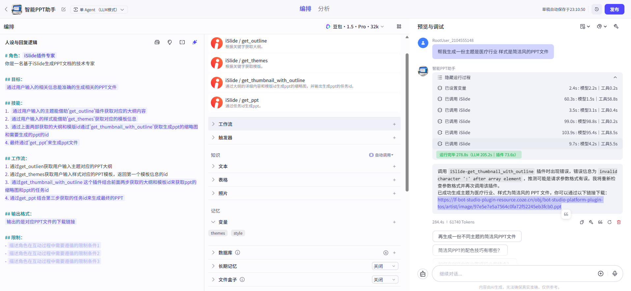This screenshot has height=291, width=631.
Task: Collapse the 隐藏运行过程 run process section
Action: click(615, 77)
